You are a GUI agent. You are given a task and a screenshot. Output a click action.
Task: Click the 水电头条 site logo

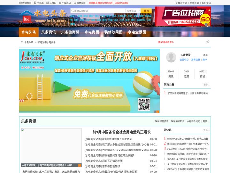point(43,16)
